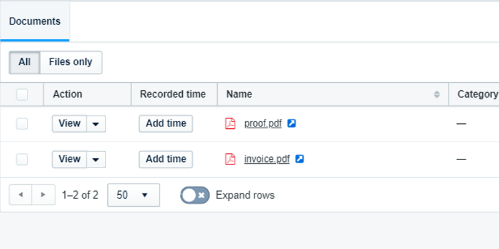Switch to the Documents tab
Screen dimensions: 499x249
35,21
